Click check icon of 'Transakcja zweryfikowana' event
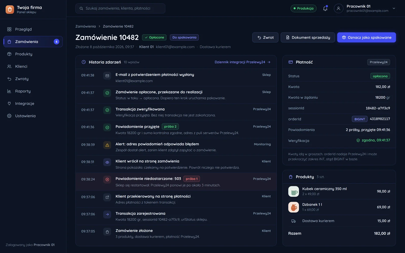The width and height of the screenshot is (405, 253). 107,110
